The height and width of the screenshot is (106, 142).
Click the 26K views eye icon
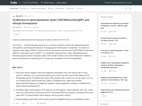102,44
